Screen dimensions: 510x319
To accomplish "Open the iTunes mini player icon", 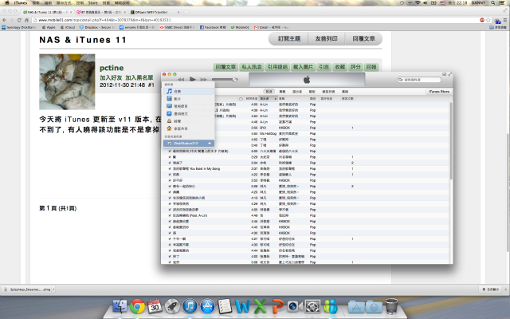I will (x=444, y=74).
